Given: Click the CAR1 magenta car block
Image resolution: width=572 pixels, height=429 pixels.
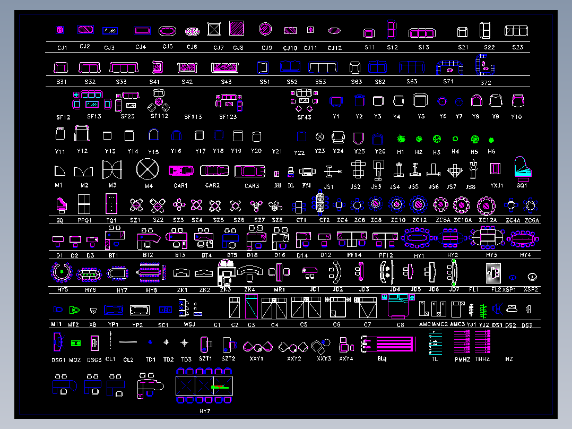Looking at the screenshot, I should click(181, 170).
